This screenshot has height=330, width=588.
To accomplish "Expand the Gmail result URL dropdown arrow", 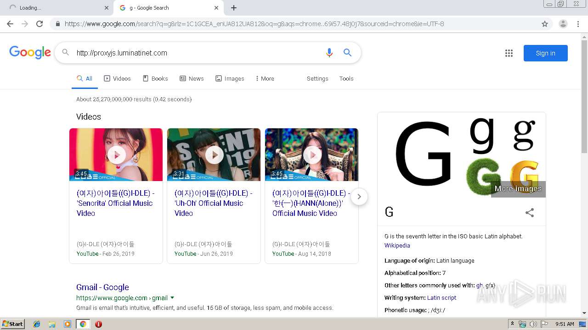I will 172,298.
